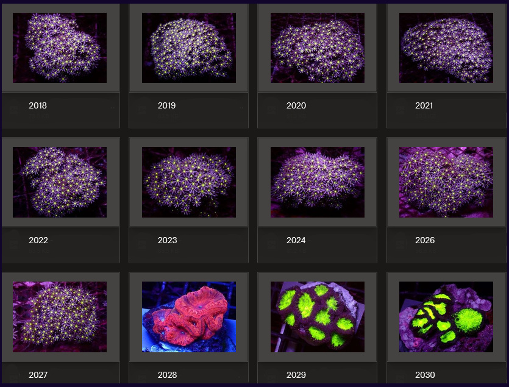Select the file name 2022
This screenshot has height=387, width=509.
pyautogui.click(x=38, y=240)
